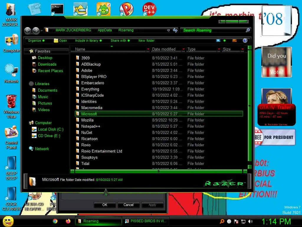Open recent locations dropdown beside Forward arrow
This screenshot has width=302, height=227.
[x=42, y=31]
